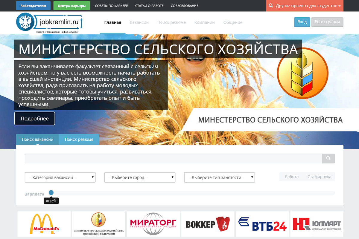Open the Юлмарт company logo
The height and width of the screenshot is (239, 359).
(x=317, y=224)
